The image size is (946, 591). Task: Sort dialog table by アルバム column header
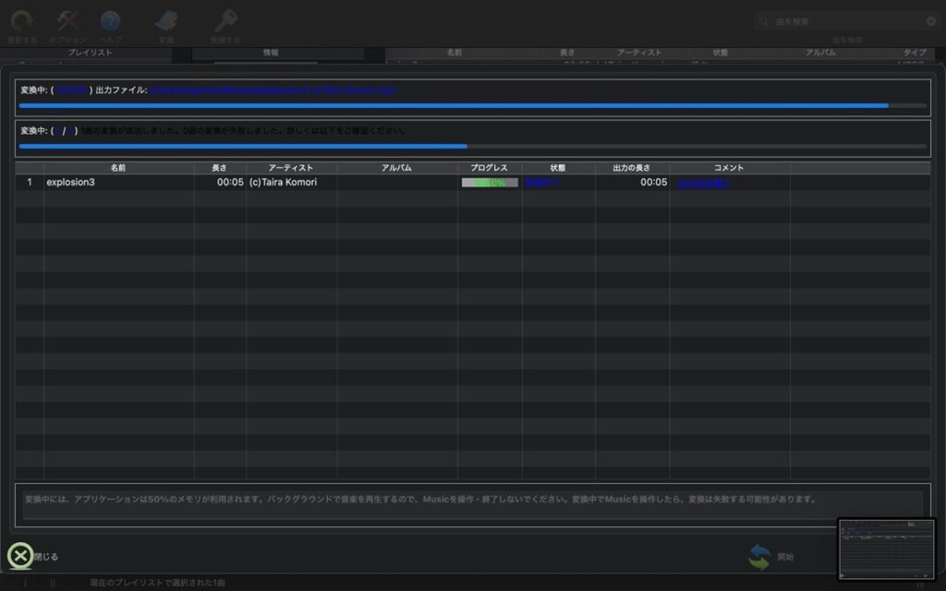pos(397,168)
